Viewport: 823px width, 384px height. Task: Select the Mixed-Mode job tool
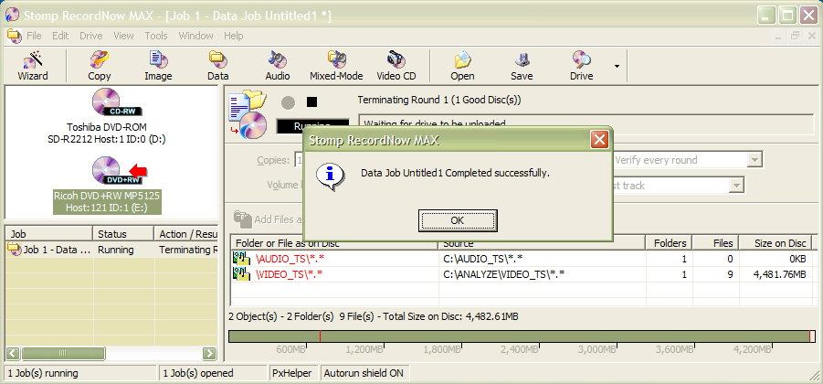tap(336, 66)
